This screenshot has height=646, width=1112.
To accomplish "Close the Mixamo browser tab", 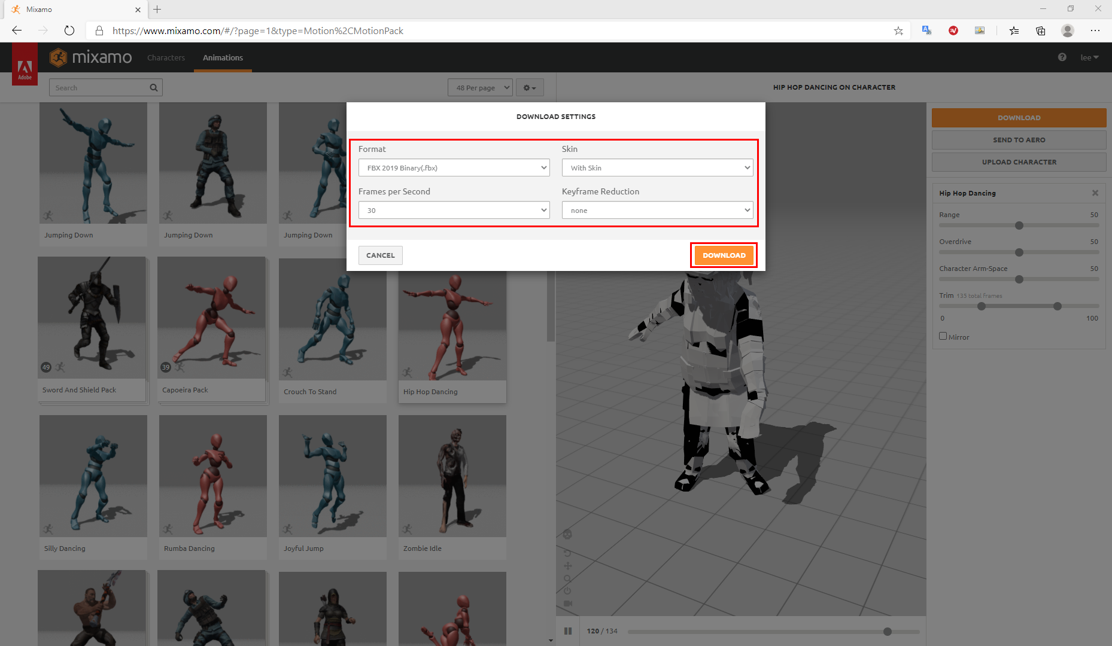I will coord(138,10).
